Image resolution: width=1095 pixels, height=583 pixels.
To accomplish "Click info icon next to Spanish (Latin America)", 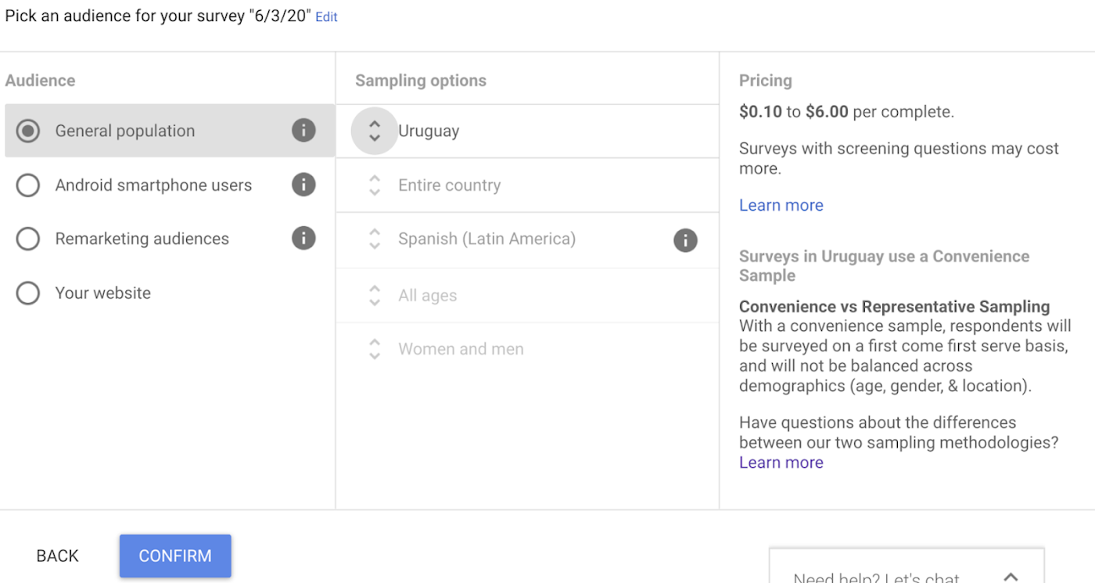I will [685, 240].
